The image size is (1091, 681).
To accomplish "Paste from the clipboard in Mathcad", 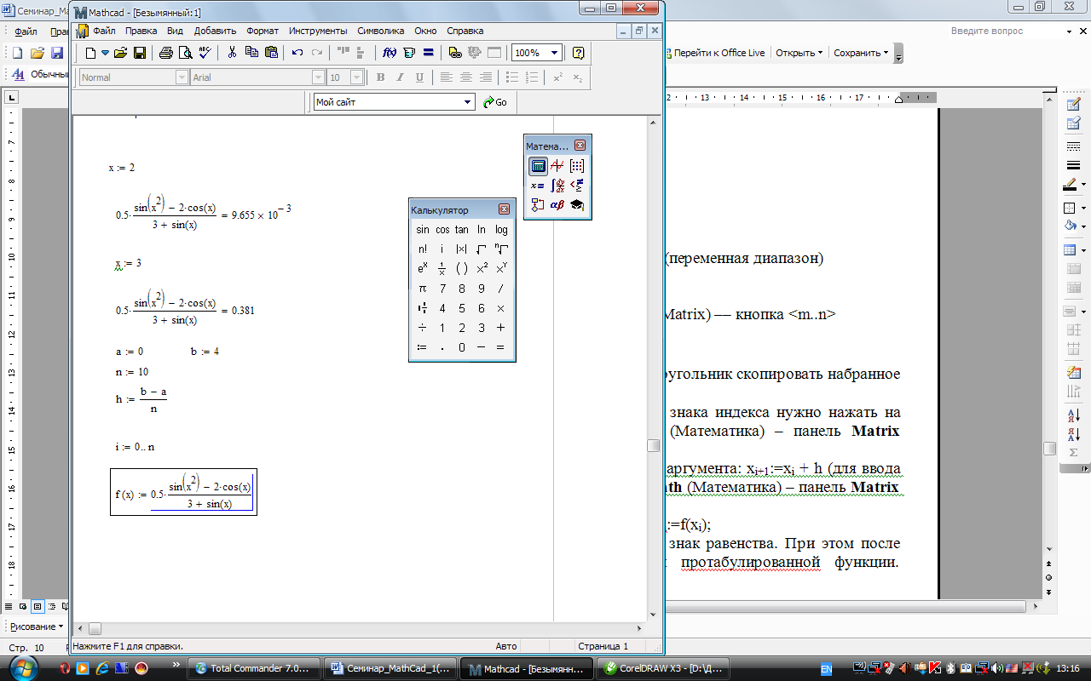I will (271, 53).
